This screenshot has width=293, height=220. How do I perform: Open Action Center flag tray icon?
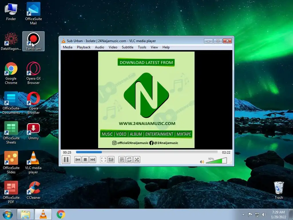tap(250, 214)
